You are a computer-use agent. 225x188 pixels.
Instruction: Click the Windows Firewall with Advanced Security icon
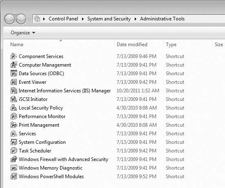click(x=14, y=159)
